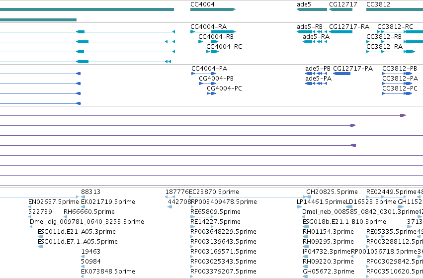Click feature 50984
This screenshot has width=423, height=279.
(x=83, y=267)
